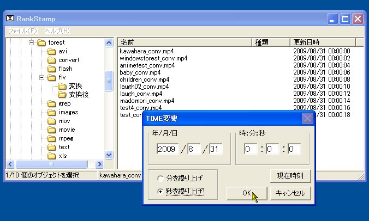
Task: Select laugh02_conv.mp4 file
Action: click(x=144, y=87)
